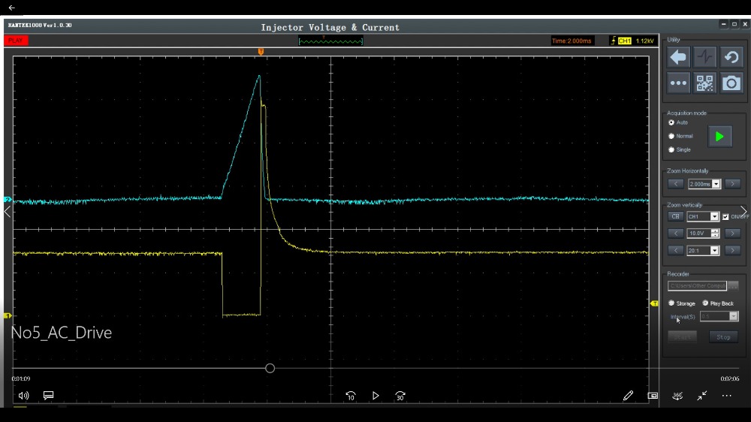Increase horizontal zoom with right arrow
Screen dimensions: 751x422
pos(732,184)
